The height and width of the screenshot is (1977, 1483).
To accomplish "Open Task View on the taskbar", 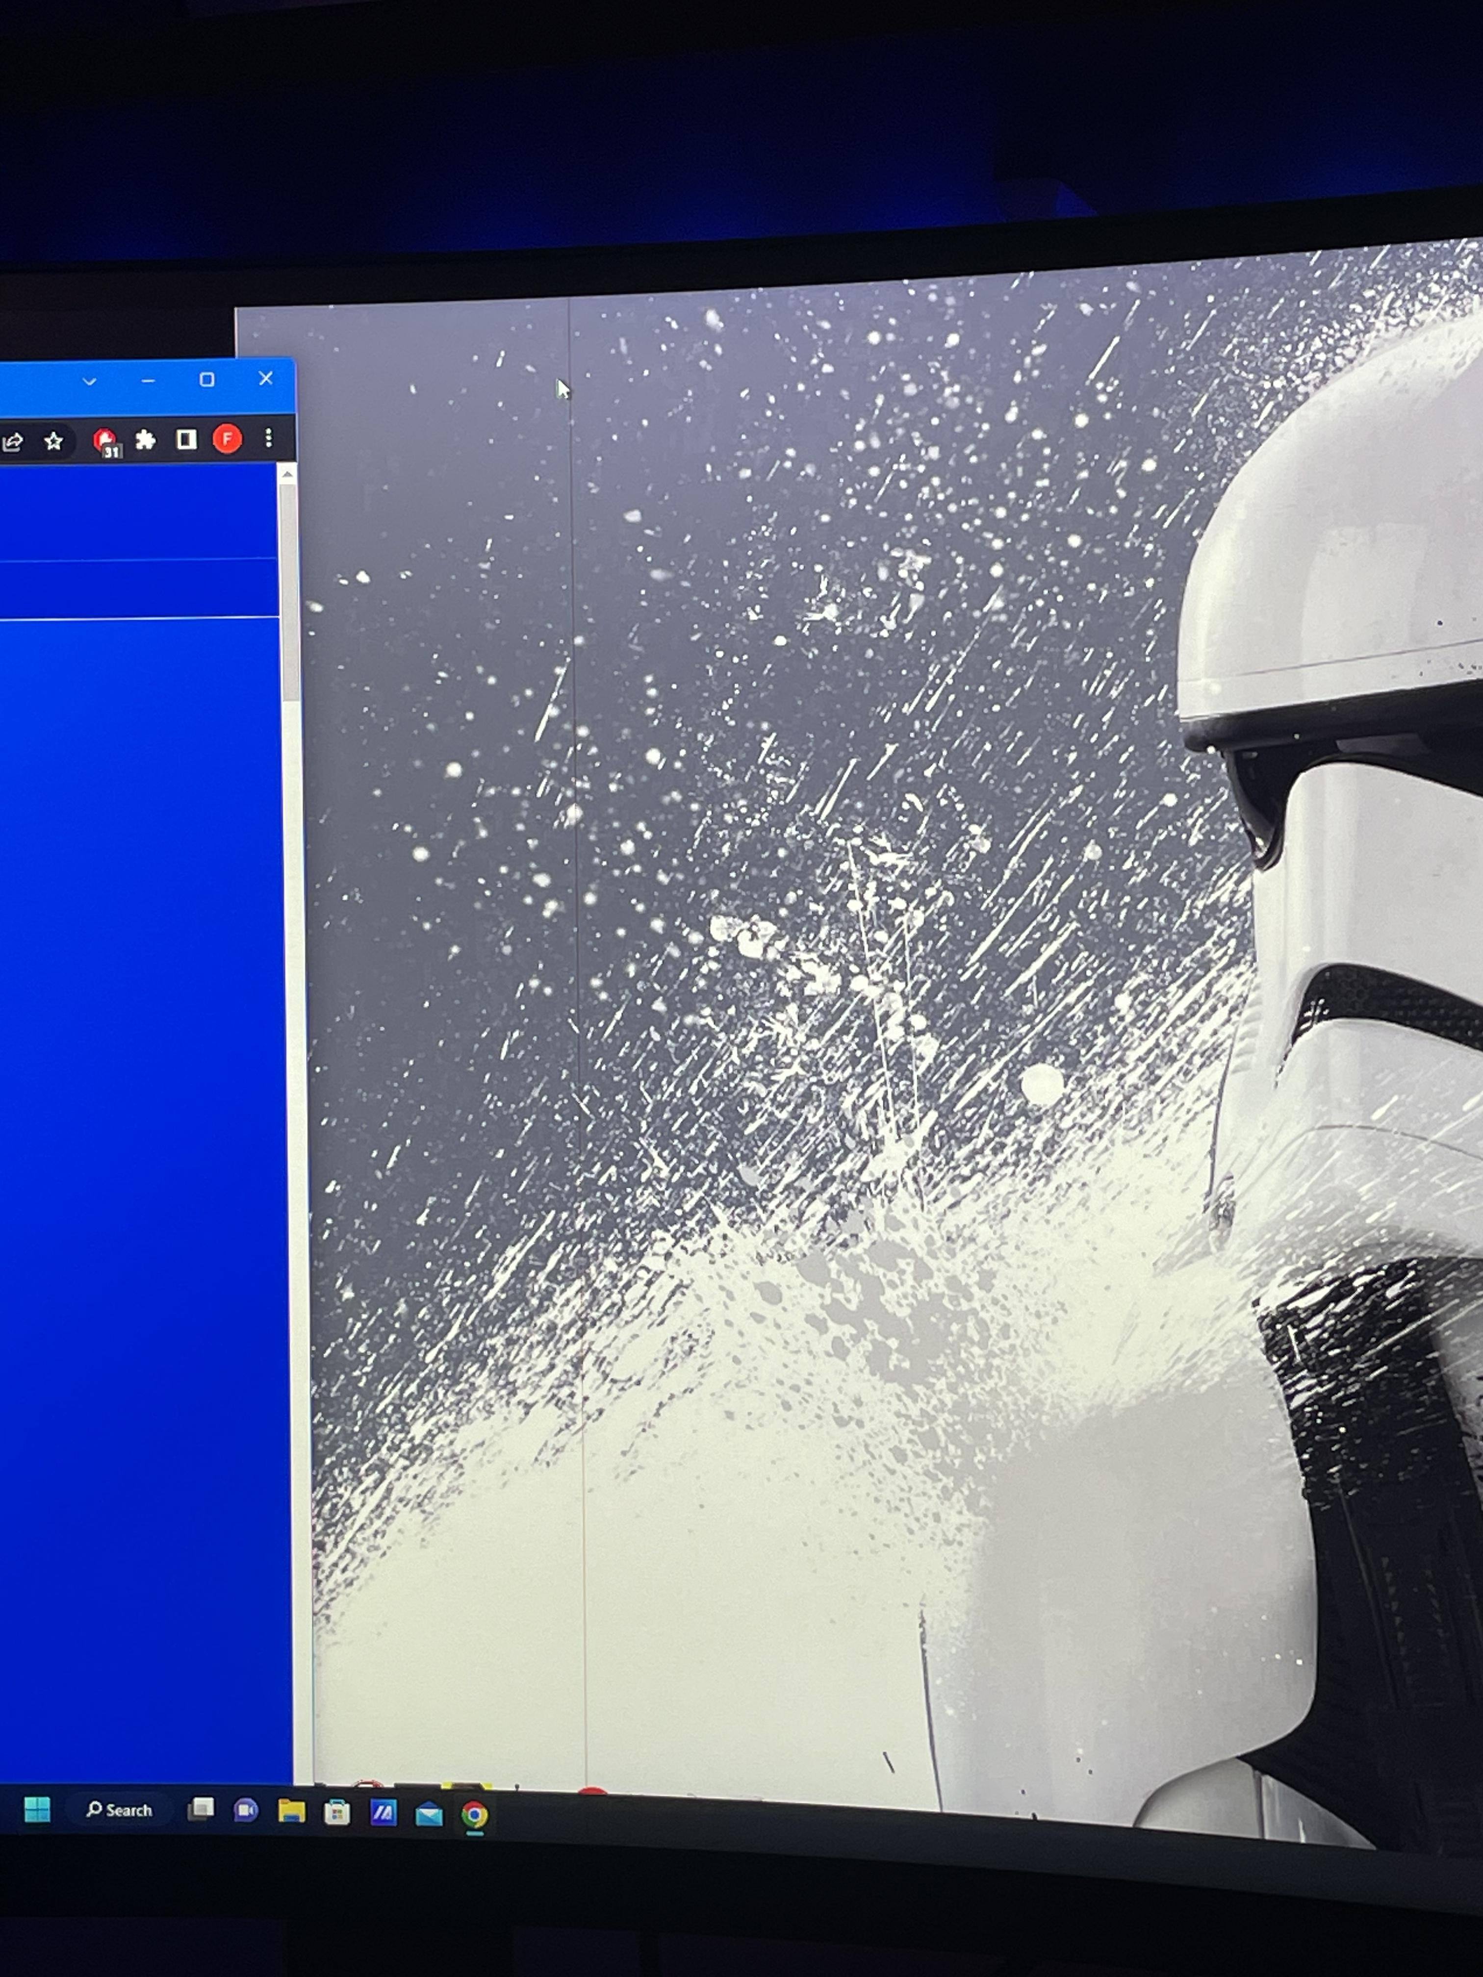I will click(200, 1810).
